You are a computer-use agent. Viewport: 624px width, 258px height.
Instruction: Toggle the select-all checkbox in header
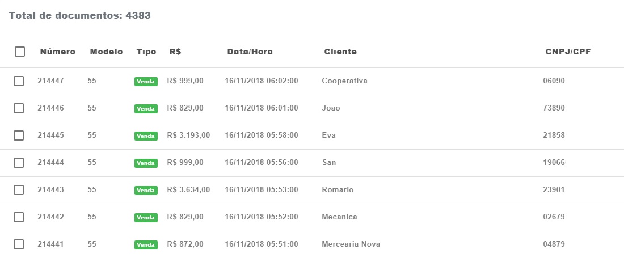pos(20,52)
